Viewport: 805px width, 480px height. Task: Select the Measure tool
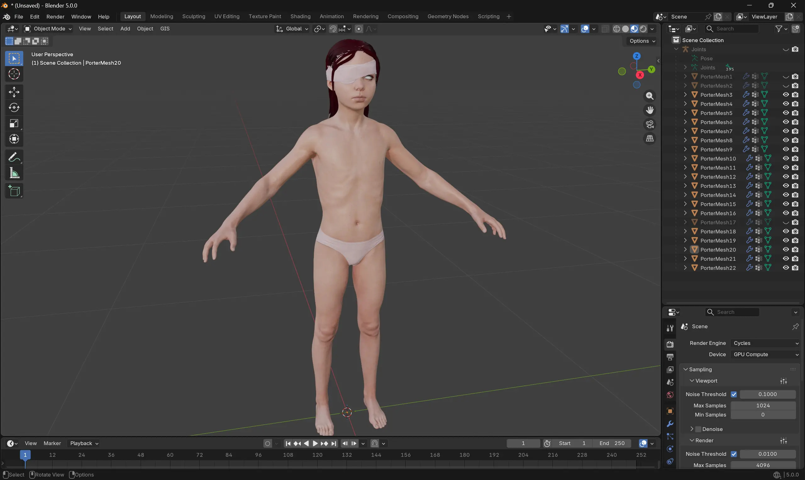coord(14,173)
